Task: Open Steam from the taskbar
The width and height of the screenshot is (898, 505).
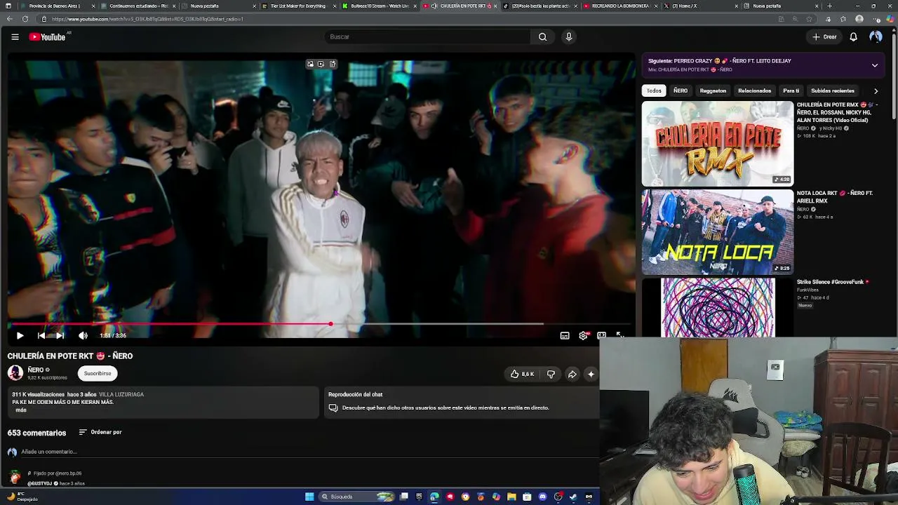Action: click(x=573, y=497)
